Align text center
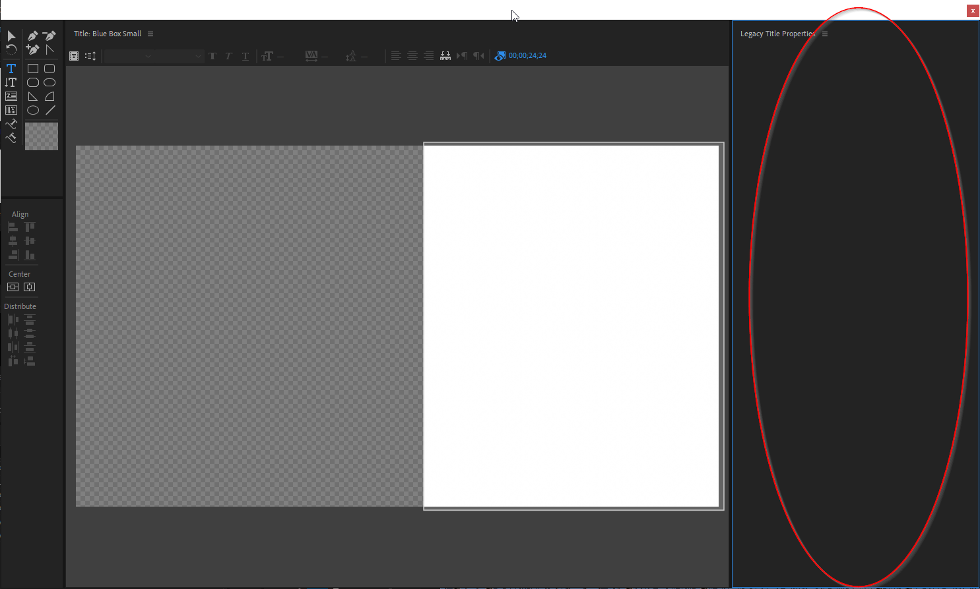This screenshot has height=589, width=980. coord(412,56)
